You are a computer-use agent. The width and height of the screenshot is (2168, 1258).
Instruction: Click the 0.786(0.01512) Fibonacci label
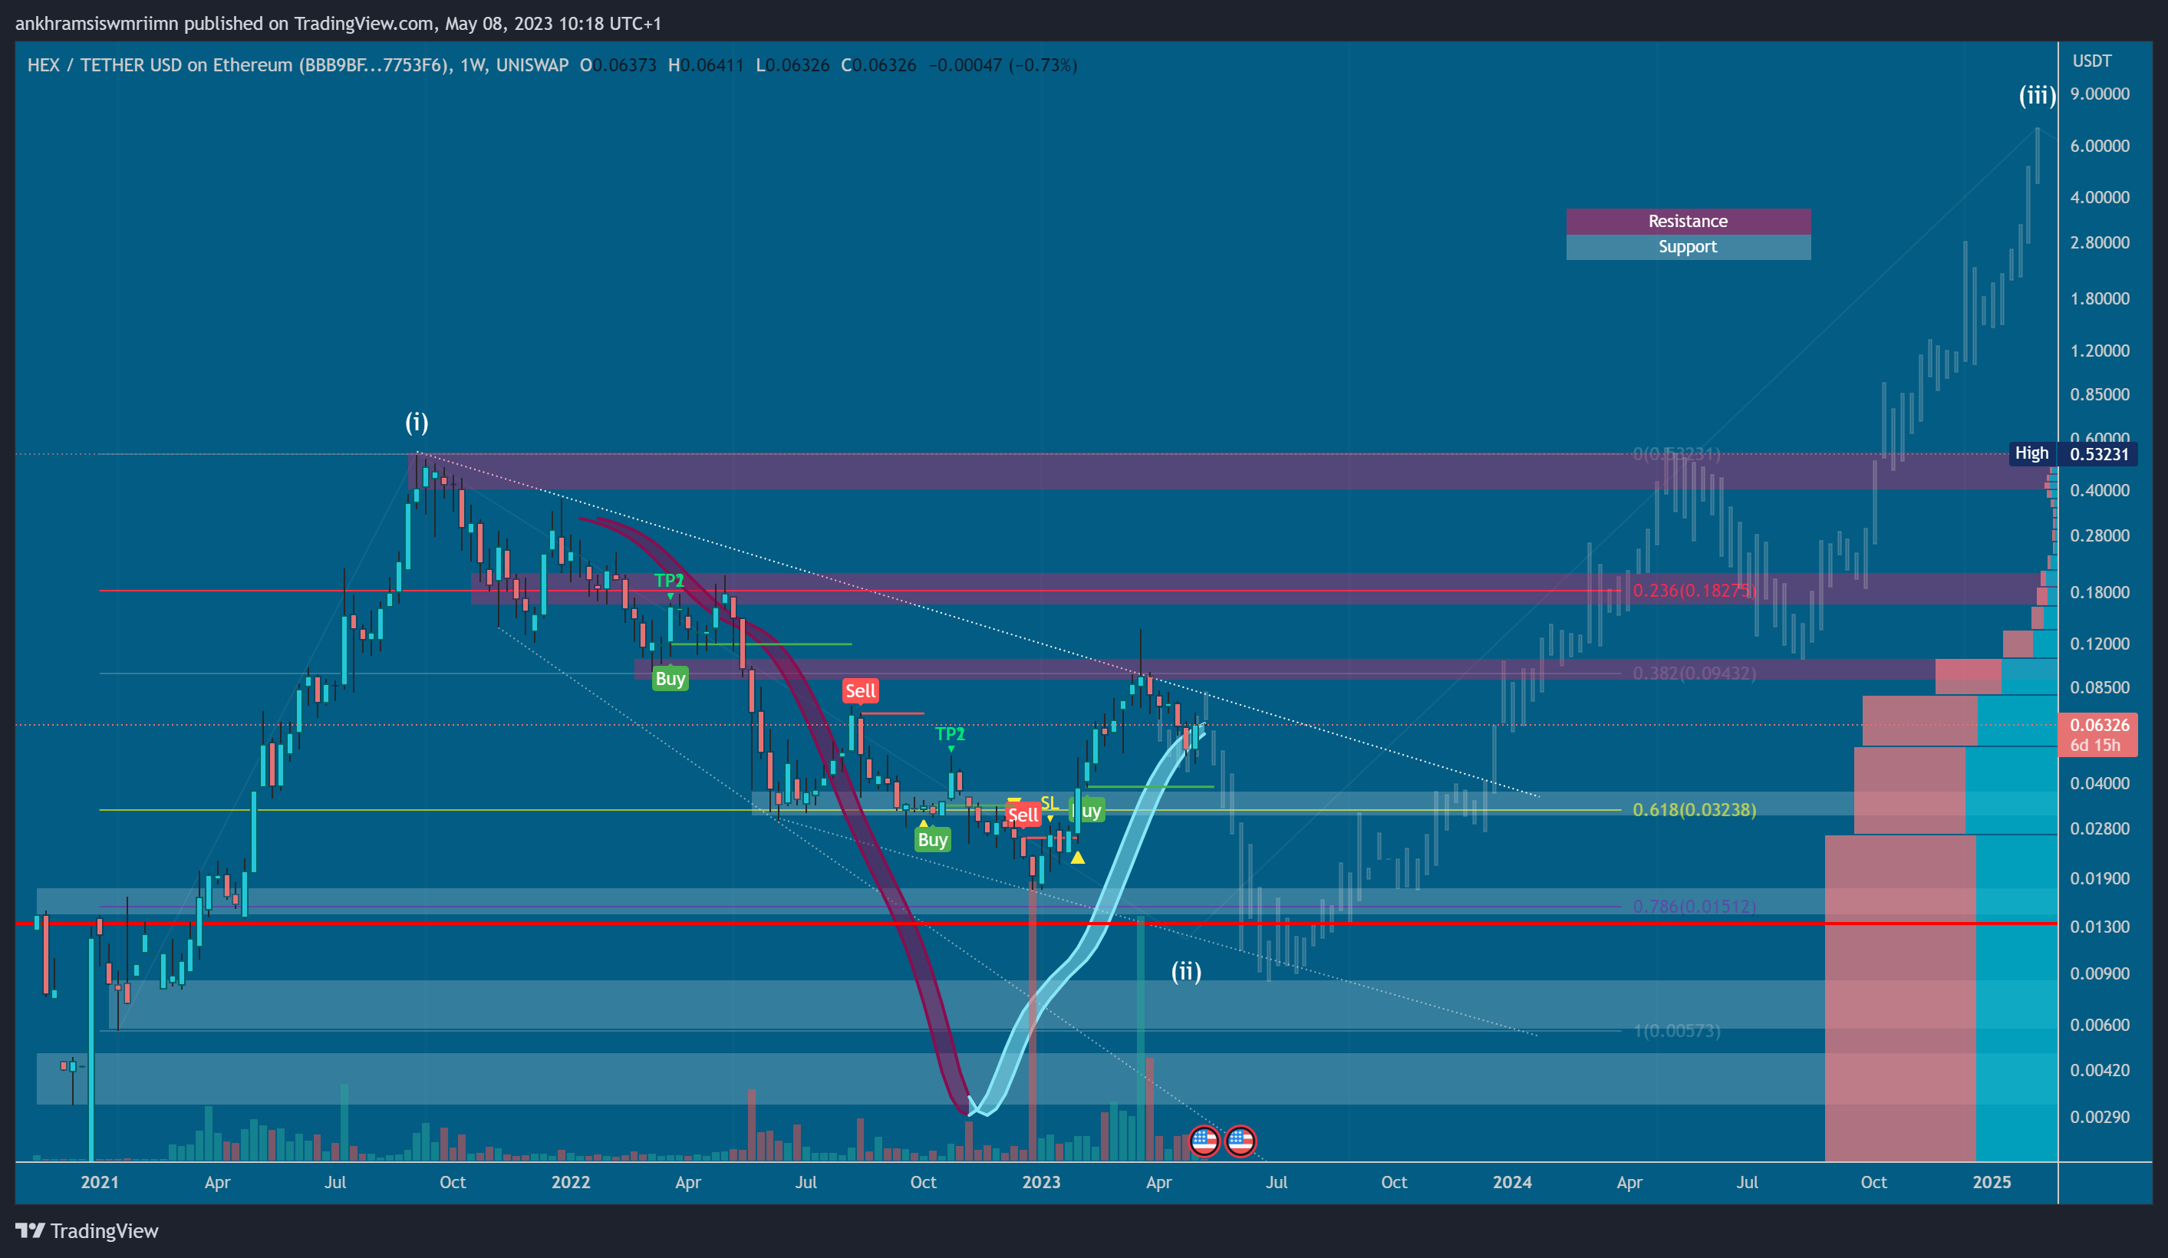1694,906
